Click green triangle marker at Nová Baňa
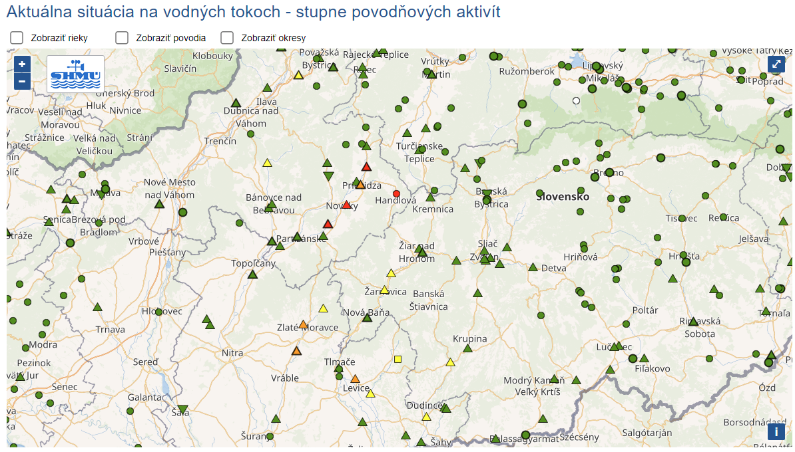 tap(367, 318)
